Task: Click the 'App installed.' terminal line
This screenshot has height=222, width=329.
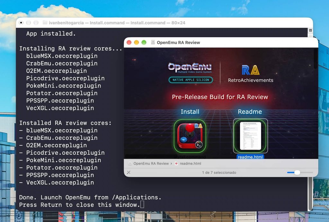Action: pos(51,33)
